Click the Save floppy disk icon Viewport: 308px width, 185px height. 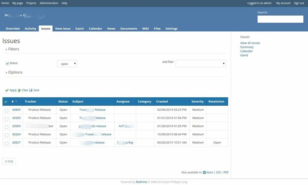[31, 90]
